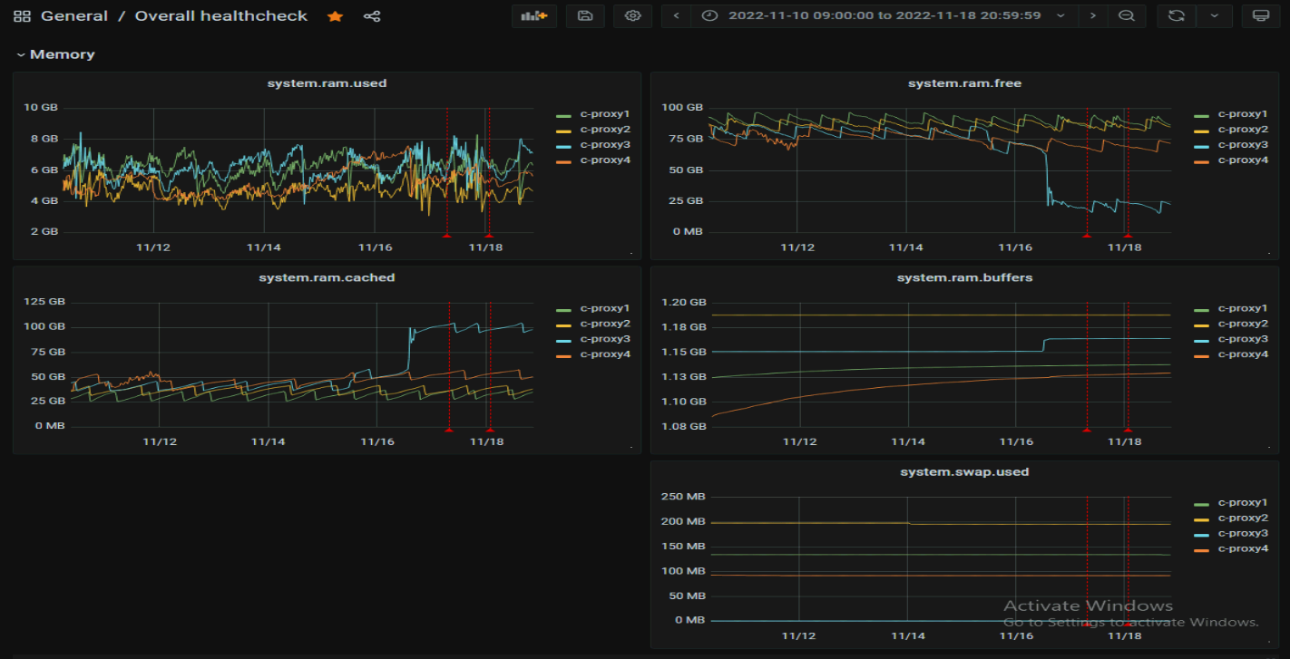The image size is (1290, 659).
Task: Toggle c-proxy4 series in system.ram.free legend
Action: pos(1242,160)
